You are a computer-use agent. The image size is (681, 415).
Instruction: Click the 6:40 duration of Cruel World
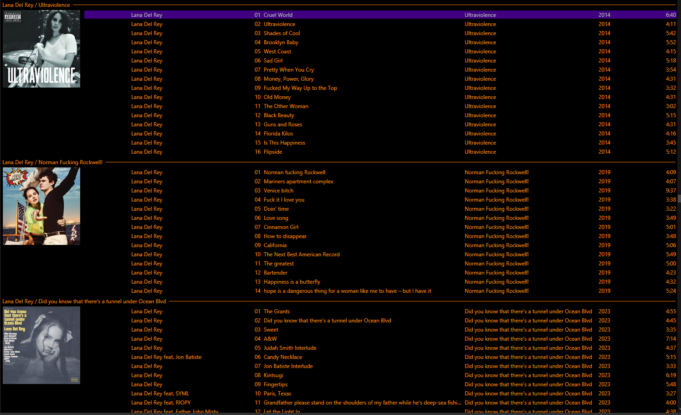[671, 15]
